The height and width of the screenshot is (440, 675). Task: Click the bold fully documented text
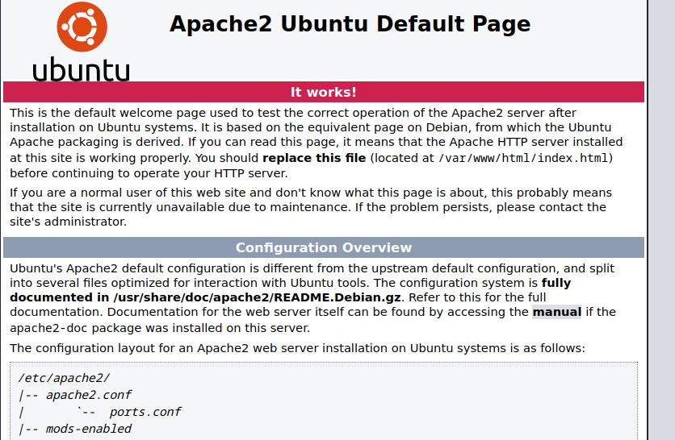556,283
